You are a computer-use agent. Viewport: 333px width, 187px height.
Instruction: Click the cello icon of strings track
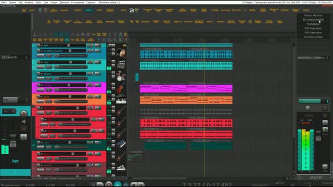(x=121, y=87)
